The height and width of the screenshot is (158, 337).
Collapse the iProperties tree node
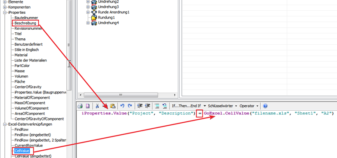pyautogui.click(x=5, y=12)
